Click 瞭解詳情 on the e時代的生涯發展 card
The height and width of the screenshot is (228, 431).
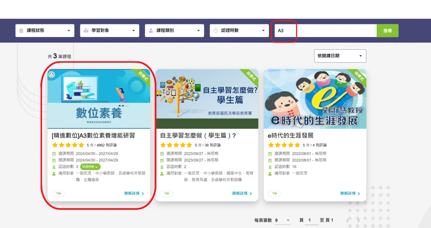click(350, 194)
